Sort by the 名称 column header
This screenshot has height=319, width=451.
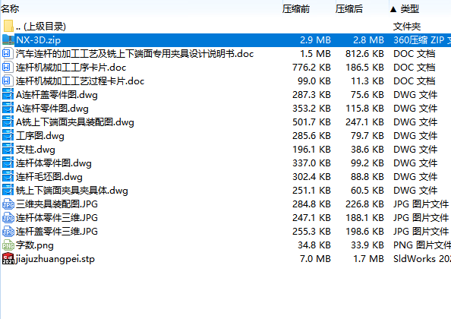point(10,9)
